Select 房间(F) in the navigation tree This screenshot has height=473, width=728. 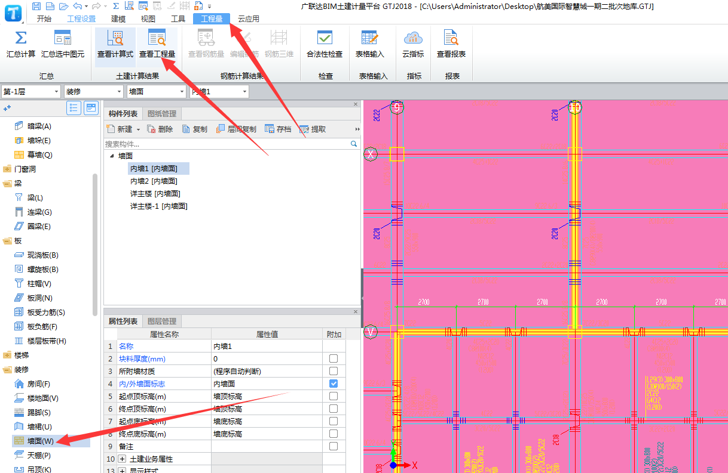[39, 384]
